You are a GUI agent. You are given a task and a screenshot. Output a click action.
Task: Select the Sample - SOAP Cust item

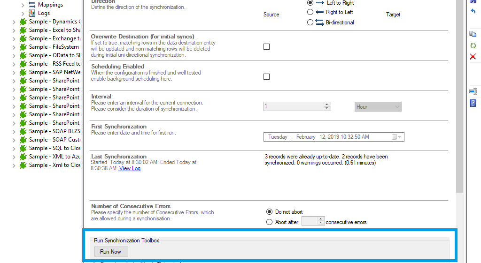(54, 140)
